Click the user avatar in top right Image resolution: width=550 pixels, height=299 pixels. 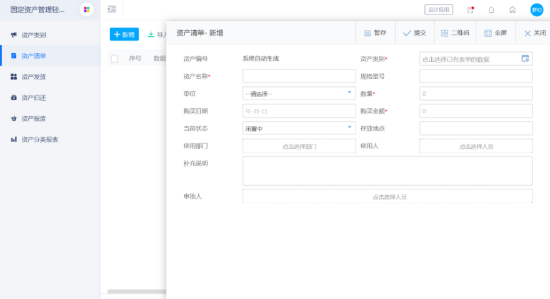pyautogui.click(x=536, y=10)
